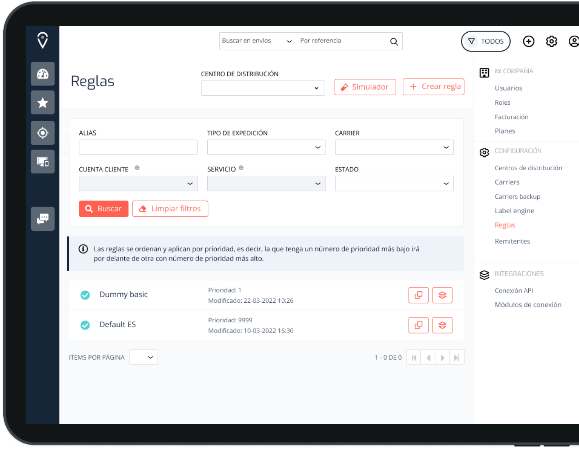This screenshot has height=450, width=579.
Task: Select Reglas in the side menu
Action: pyautogui.click(x=505, y=225)
